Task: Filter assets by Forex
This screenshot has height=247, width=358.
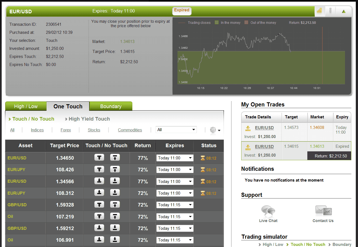Action: coord(66,130)
